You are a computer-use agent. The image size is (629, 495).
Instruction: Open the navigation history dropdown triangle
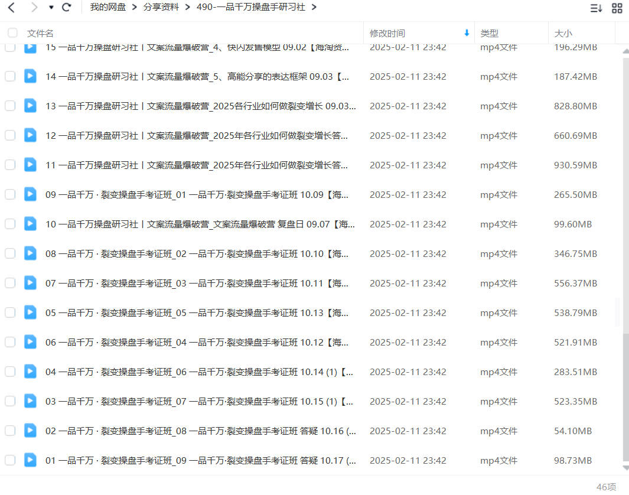(x=51, y=7)
